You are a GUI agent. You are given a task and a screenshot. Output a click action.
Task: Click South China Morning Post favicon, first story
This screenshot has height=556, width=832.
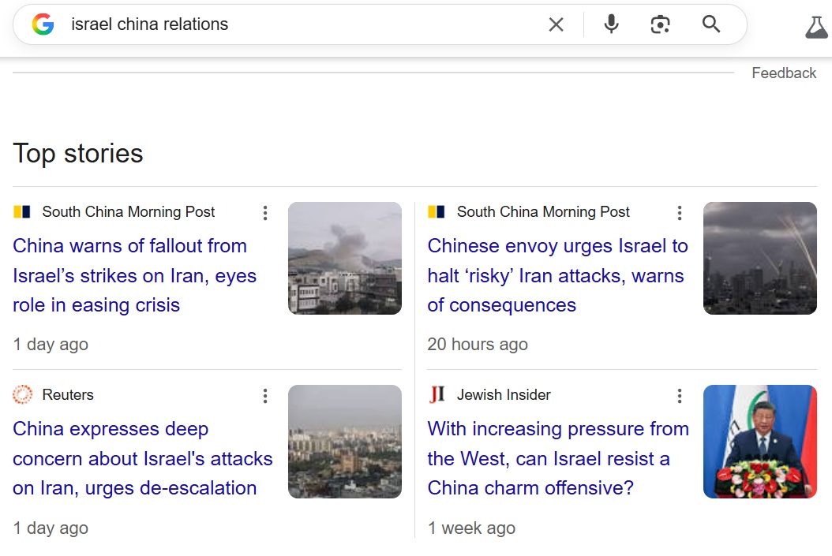click(22, 212)
